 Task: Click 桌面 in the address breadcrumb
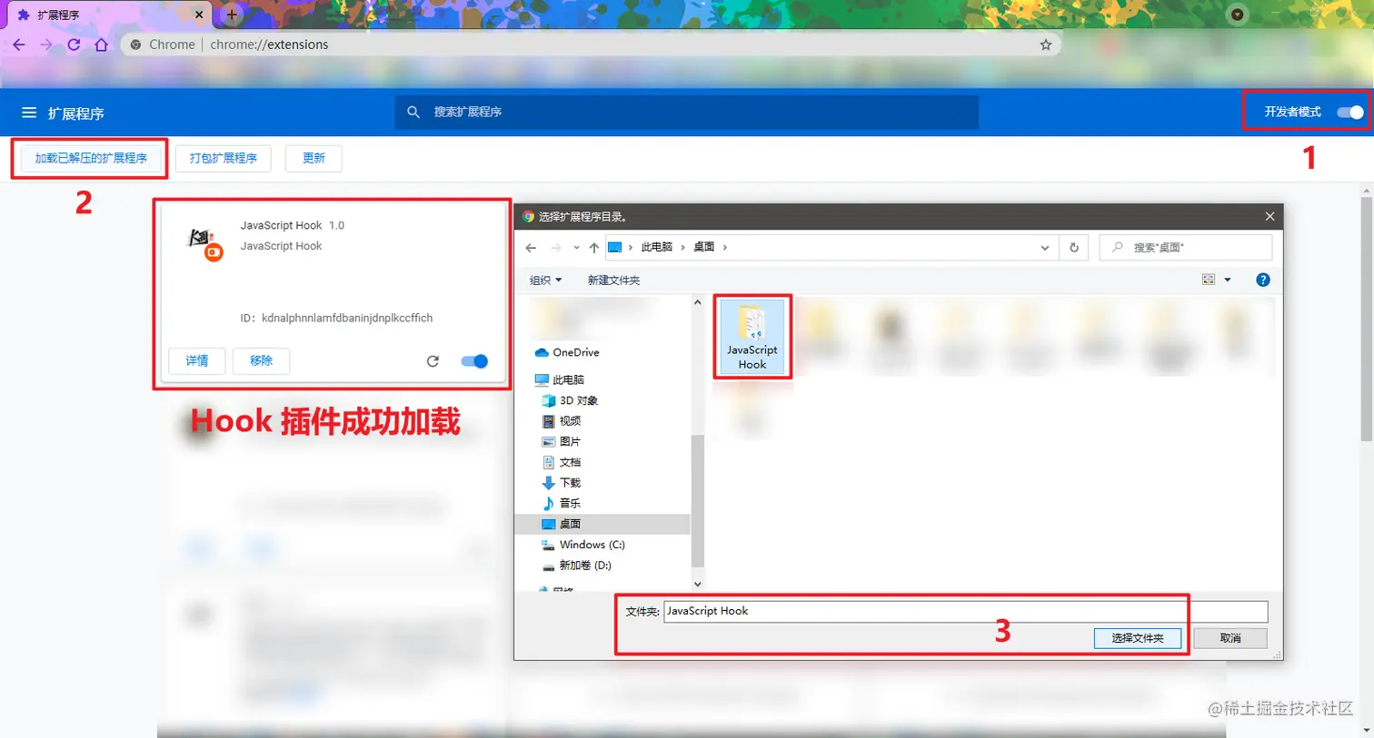[x=704, y=247]
